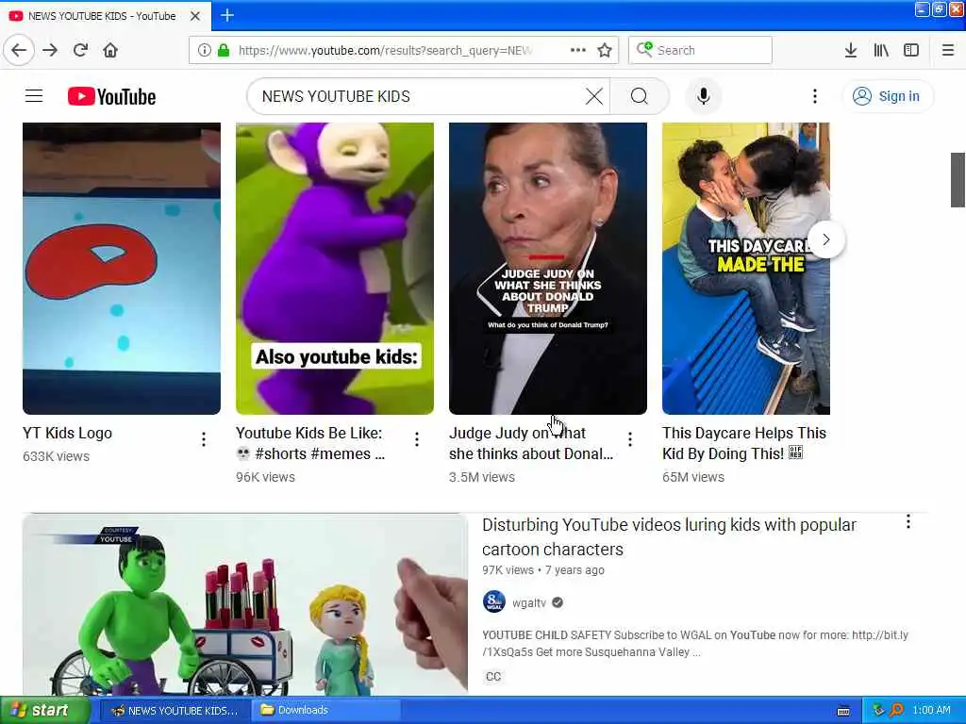The width and height of the screenshot is (966, 724).
Task: Sign in to YouTube
Action: [887, 96]
